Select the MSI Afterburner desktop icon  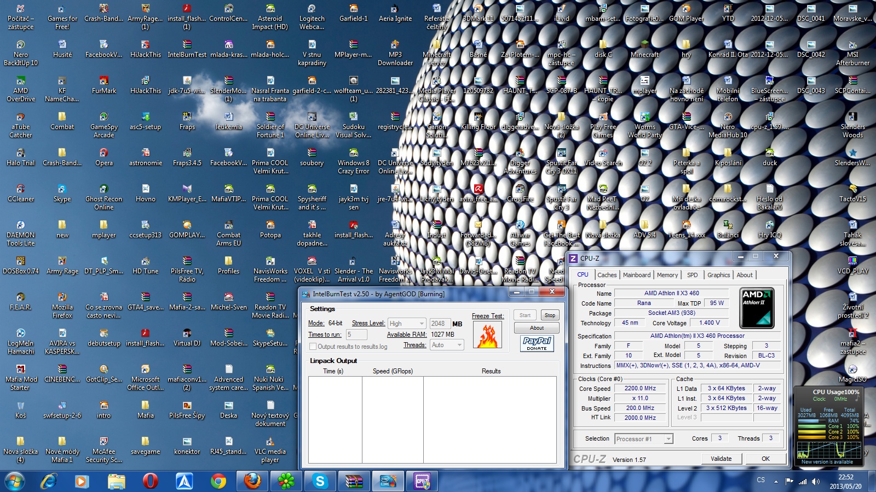click(852, 54)
